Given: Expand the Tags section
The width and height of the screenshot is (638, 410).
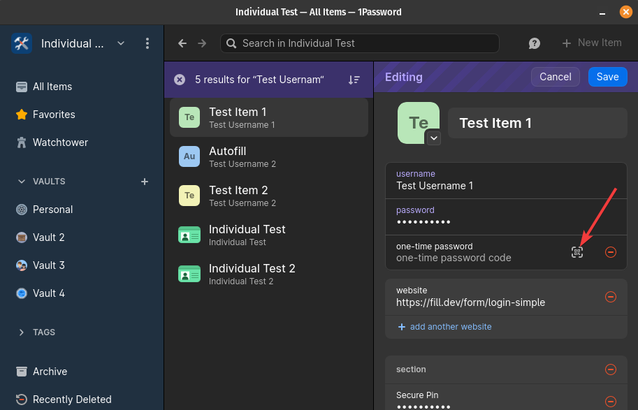Looking at the screenshot, I should (x=22, y=332).
